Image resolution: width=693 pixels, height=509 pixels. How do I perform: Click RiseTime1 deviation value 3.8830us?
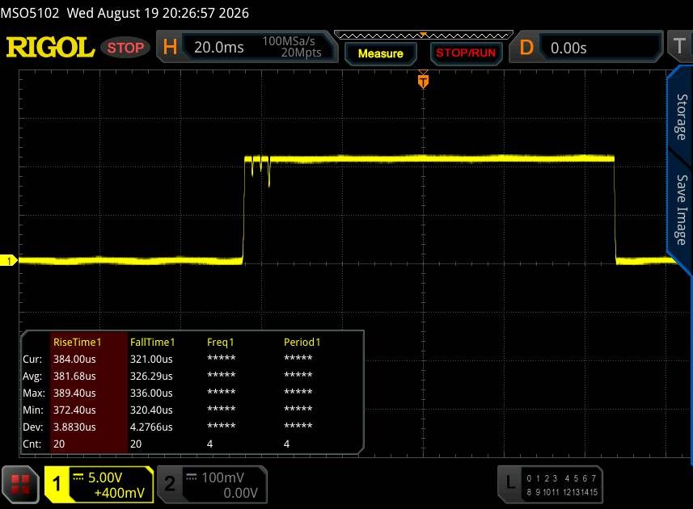pyautogui.click(x=74, y=427)
